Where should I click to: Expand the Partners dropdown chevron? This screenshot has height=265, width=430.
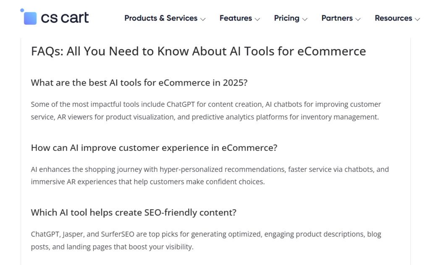[x=358, y=19]
